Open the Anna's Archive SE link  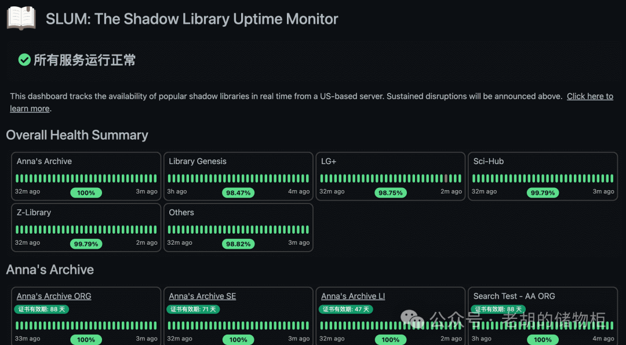pyautogui.click(x=202, y=296)
